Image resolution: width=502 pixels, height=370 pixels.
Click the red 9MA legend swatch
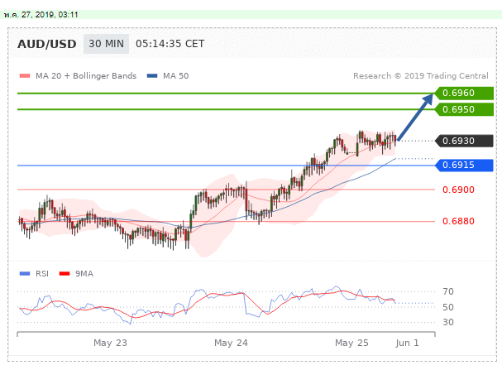click(65, 274)
